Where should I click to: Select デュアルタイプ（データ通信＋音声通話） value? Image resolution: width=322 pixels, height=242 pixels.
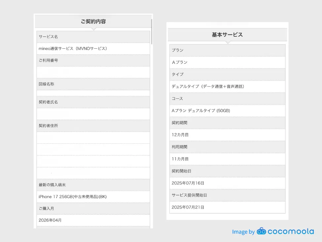[x=208, y=86]
